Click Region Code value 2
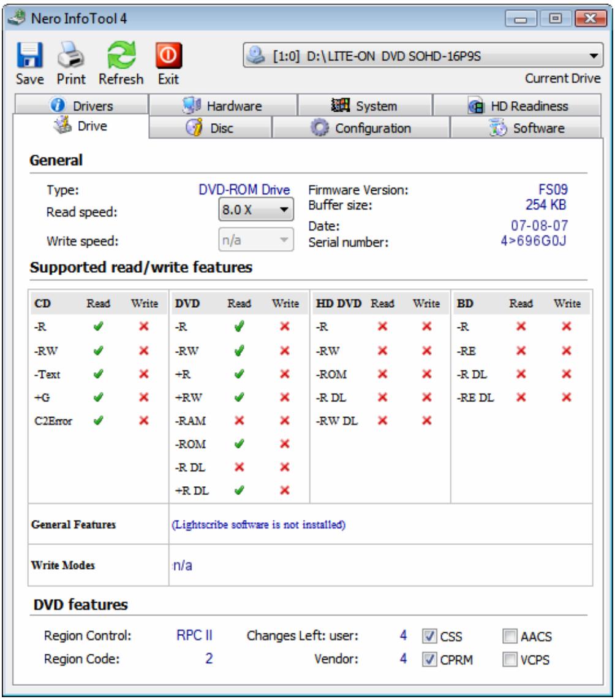The image size is (615, 699). [x=209, y=659]
